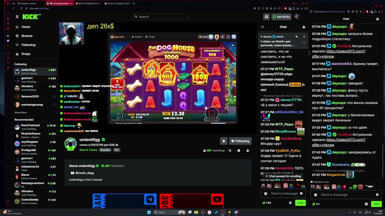Click the Windows taskbar search box
This screenshot has width=385, height=216.
click(170, 212)
